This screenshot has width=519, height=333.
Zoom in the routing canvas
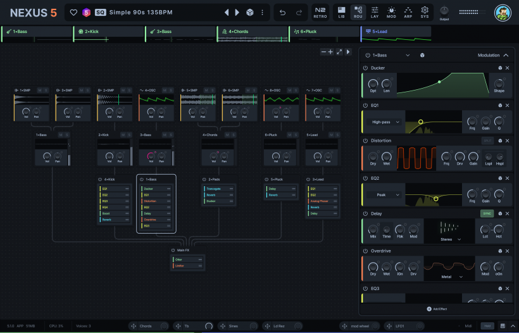pos(330,52)
